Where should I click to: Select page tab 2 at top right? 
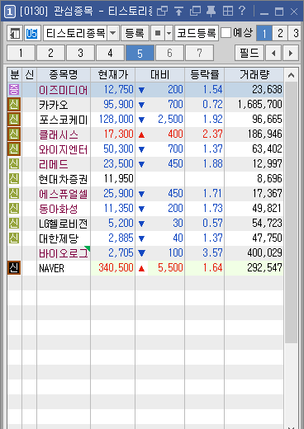(280, 33)
